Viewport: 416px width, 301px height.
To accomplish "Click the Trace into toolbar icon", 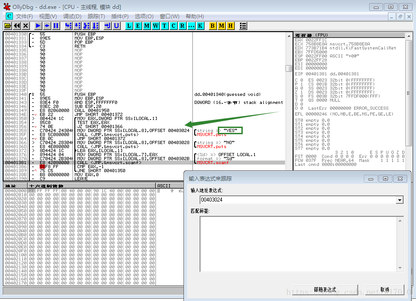I will tap(86, 26).
